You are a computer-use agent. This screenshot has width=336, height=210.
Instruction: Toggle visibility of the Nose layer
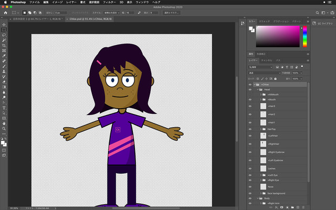(x=250, y=186)
